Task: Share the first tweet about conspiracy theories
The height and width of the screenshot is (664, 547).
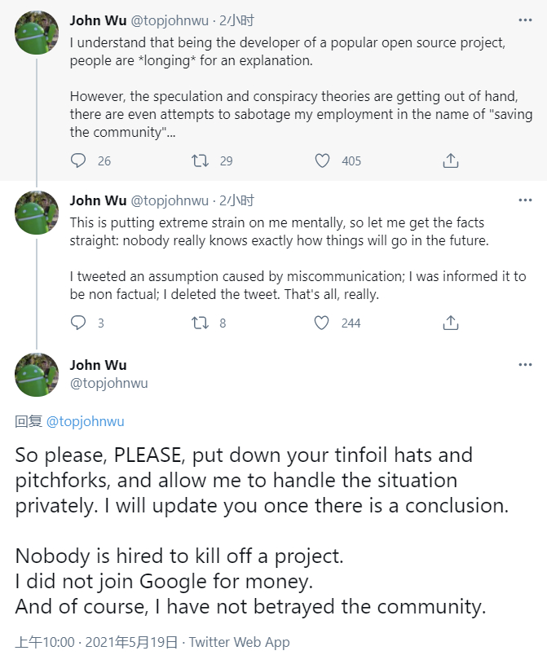Action: pyautogui.click(x=450, y=161)
